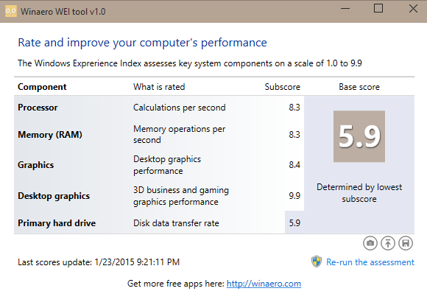This screenshot has width=427, height=291.
Task: Click the Primary hard drive subscore 5.9
Action: click(x=294, y=223)
